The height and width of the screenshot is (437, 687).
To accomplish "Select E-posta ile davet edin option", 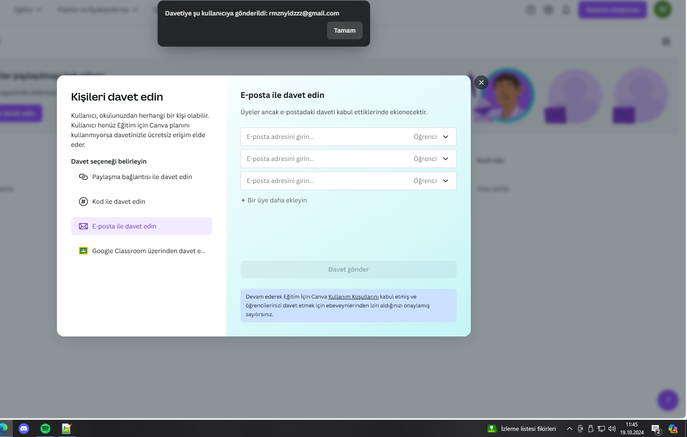I will click(x=142, y=226).
